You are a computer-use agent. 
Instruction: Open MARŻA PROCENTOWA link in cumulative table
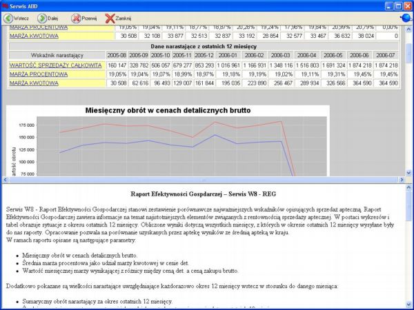pos(39,74)
